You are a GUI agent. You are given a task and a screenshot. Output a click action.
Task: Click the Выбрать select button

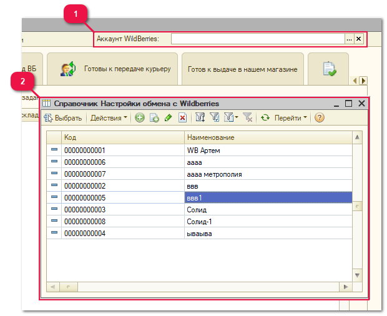(62, 118)
